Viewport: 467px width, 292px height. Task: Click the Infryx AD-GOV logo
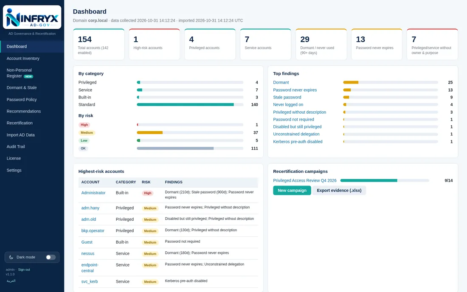(x=32, y=17)
